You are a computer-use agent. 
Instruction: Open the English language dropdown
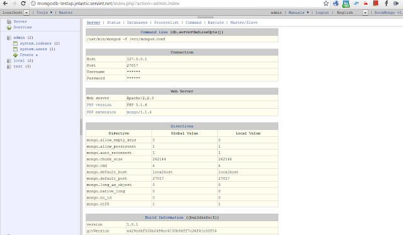[x=365, y=13]
